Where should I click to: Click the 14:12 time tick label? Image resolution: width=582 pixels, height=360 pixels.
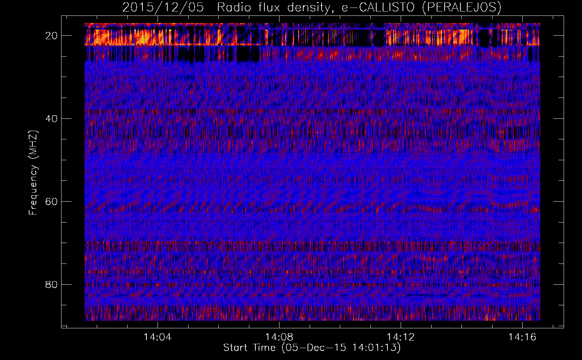[401, 337]
